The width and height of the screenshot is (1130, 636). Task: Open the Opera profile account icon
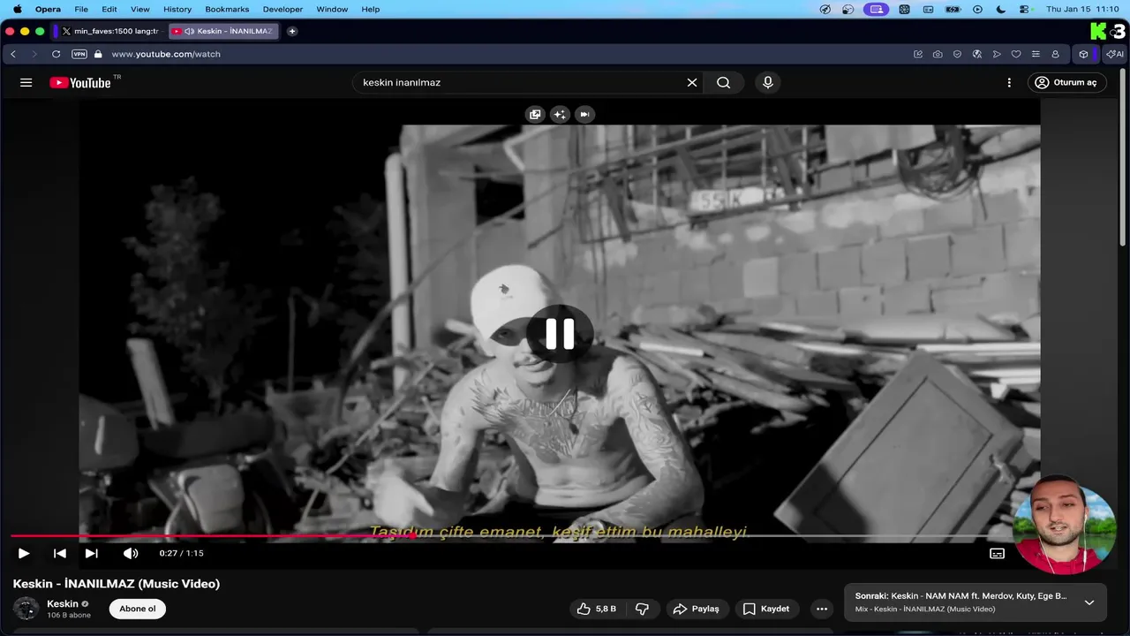click(x=1055, y=54)
